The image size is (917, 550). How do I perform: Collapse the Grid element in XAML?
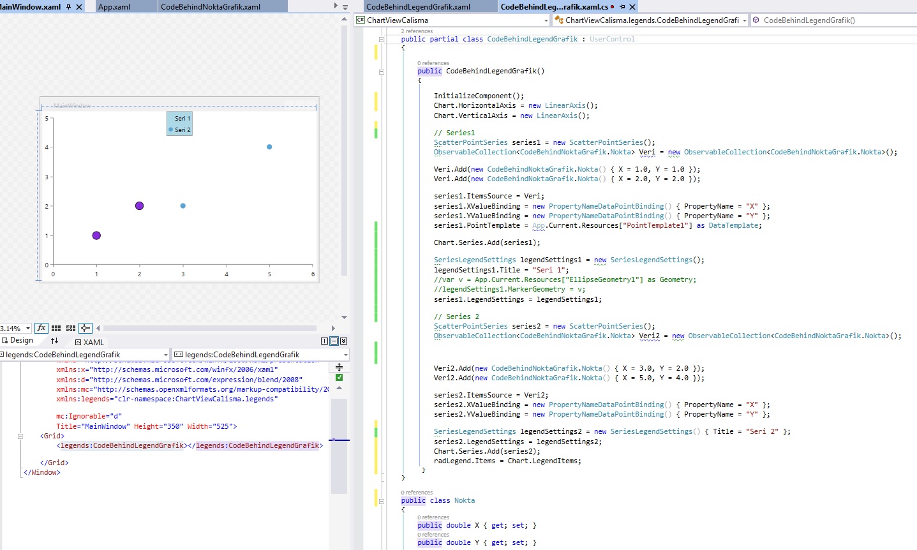point(20,436)
